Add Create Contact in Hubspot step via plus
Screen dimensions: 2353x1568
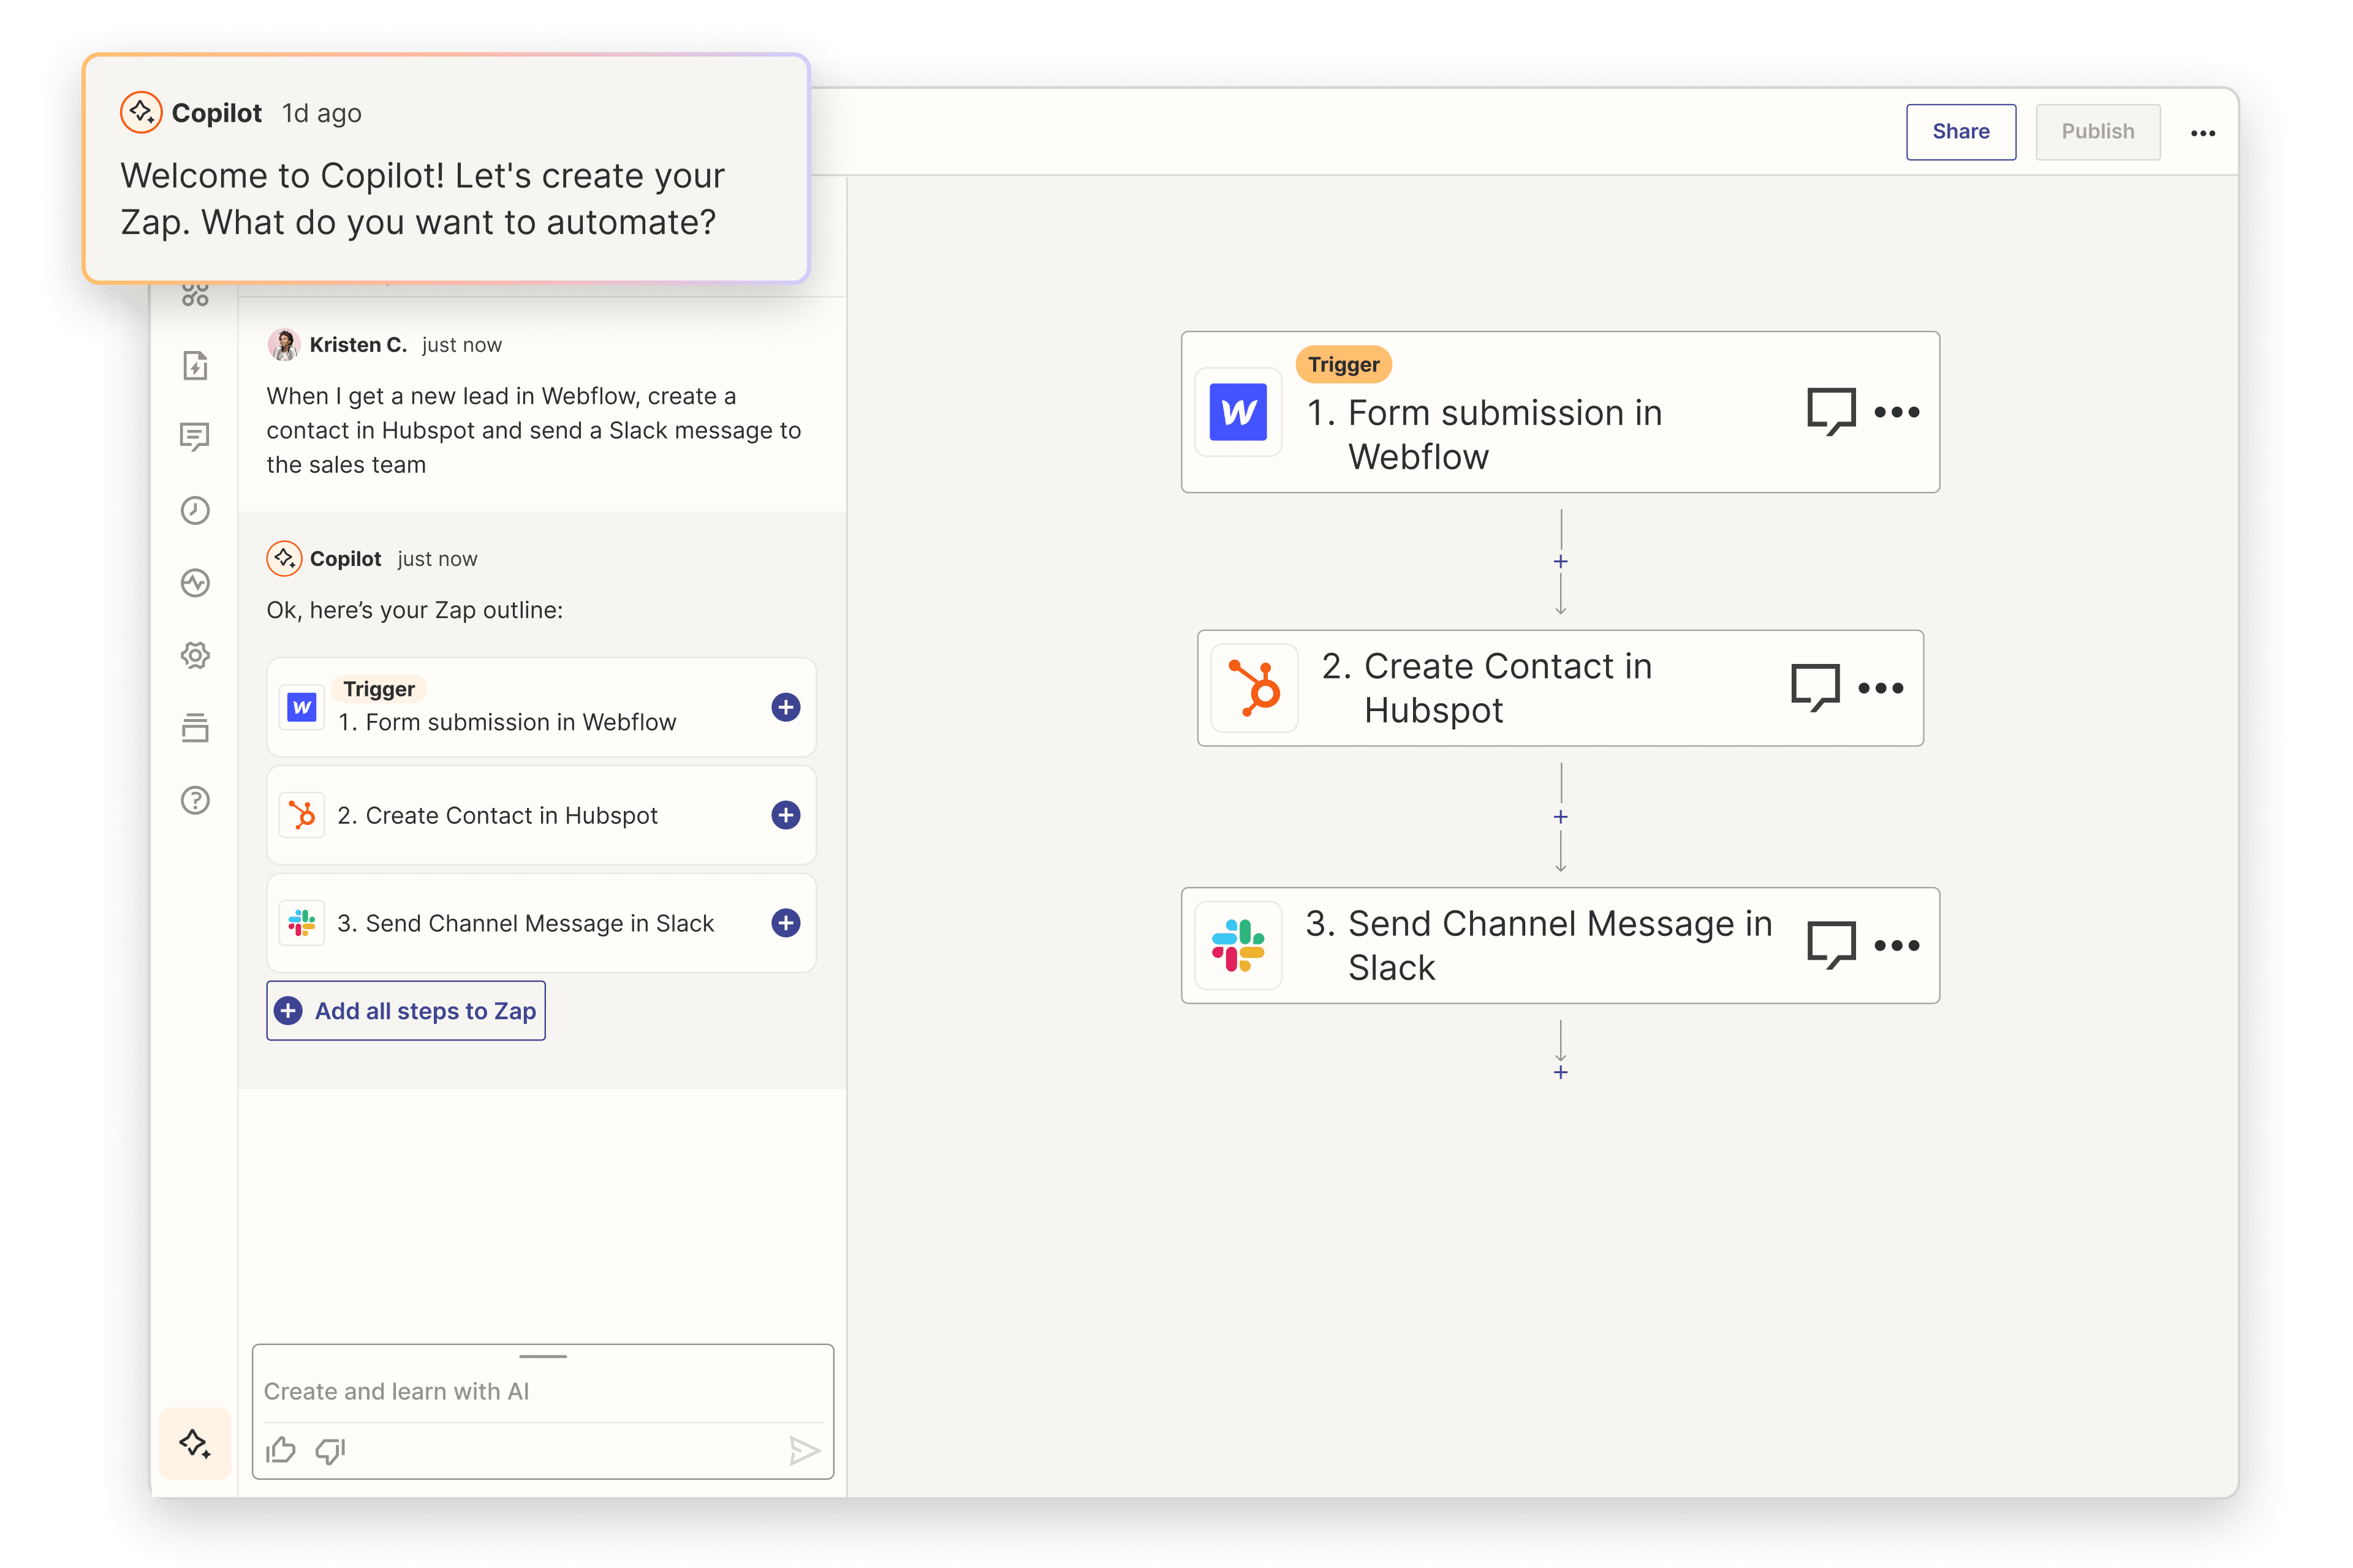(786, 815)
